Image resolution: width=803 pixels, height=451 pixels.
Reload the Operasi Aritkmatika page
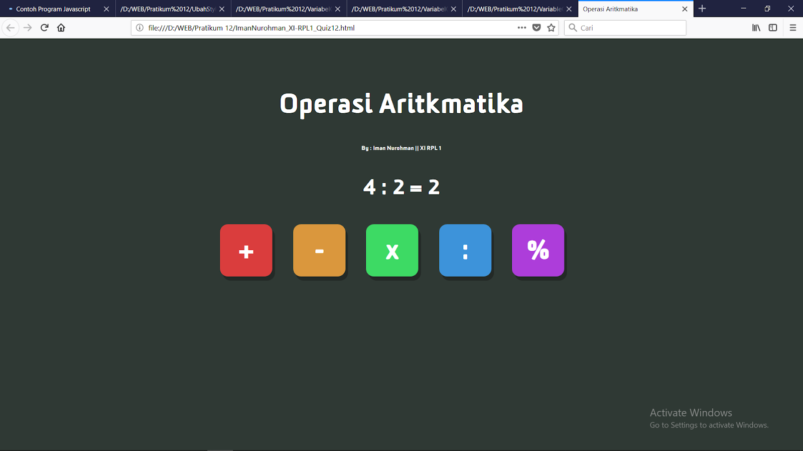[x=44, y=28]
